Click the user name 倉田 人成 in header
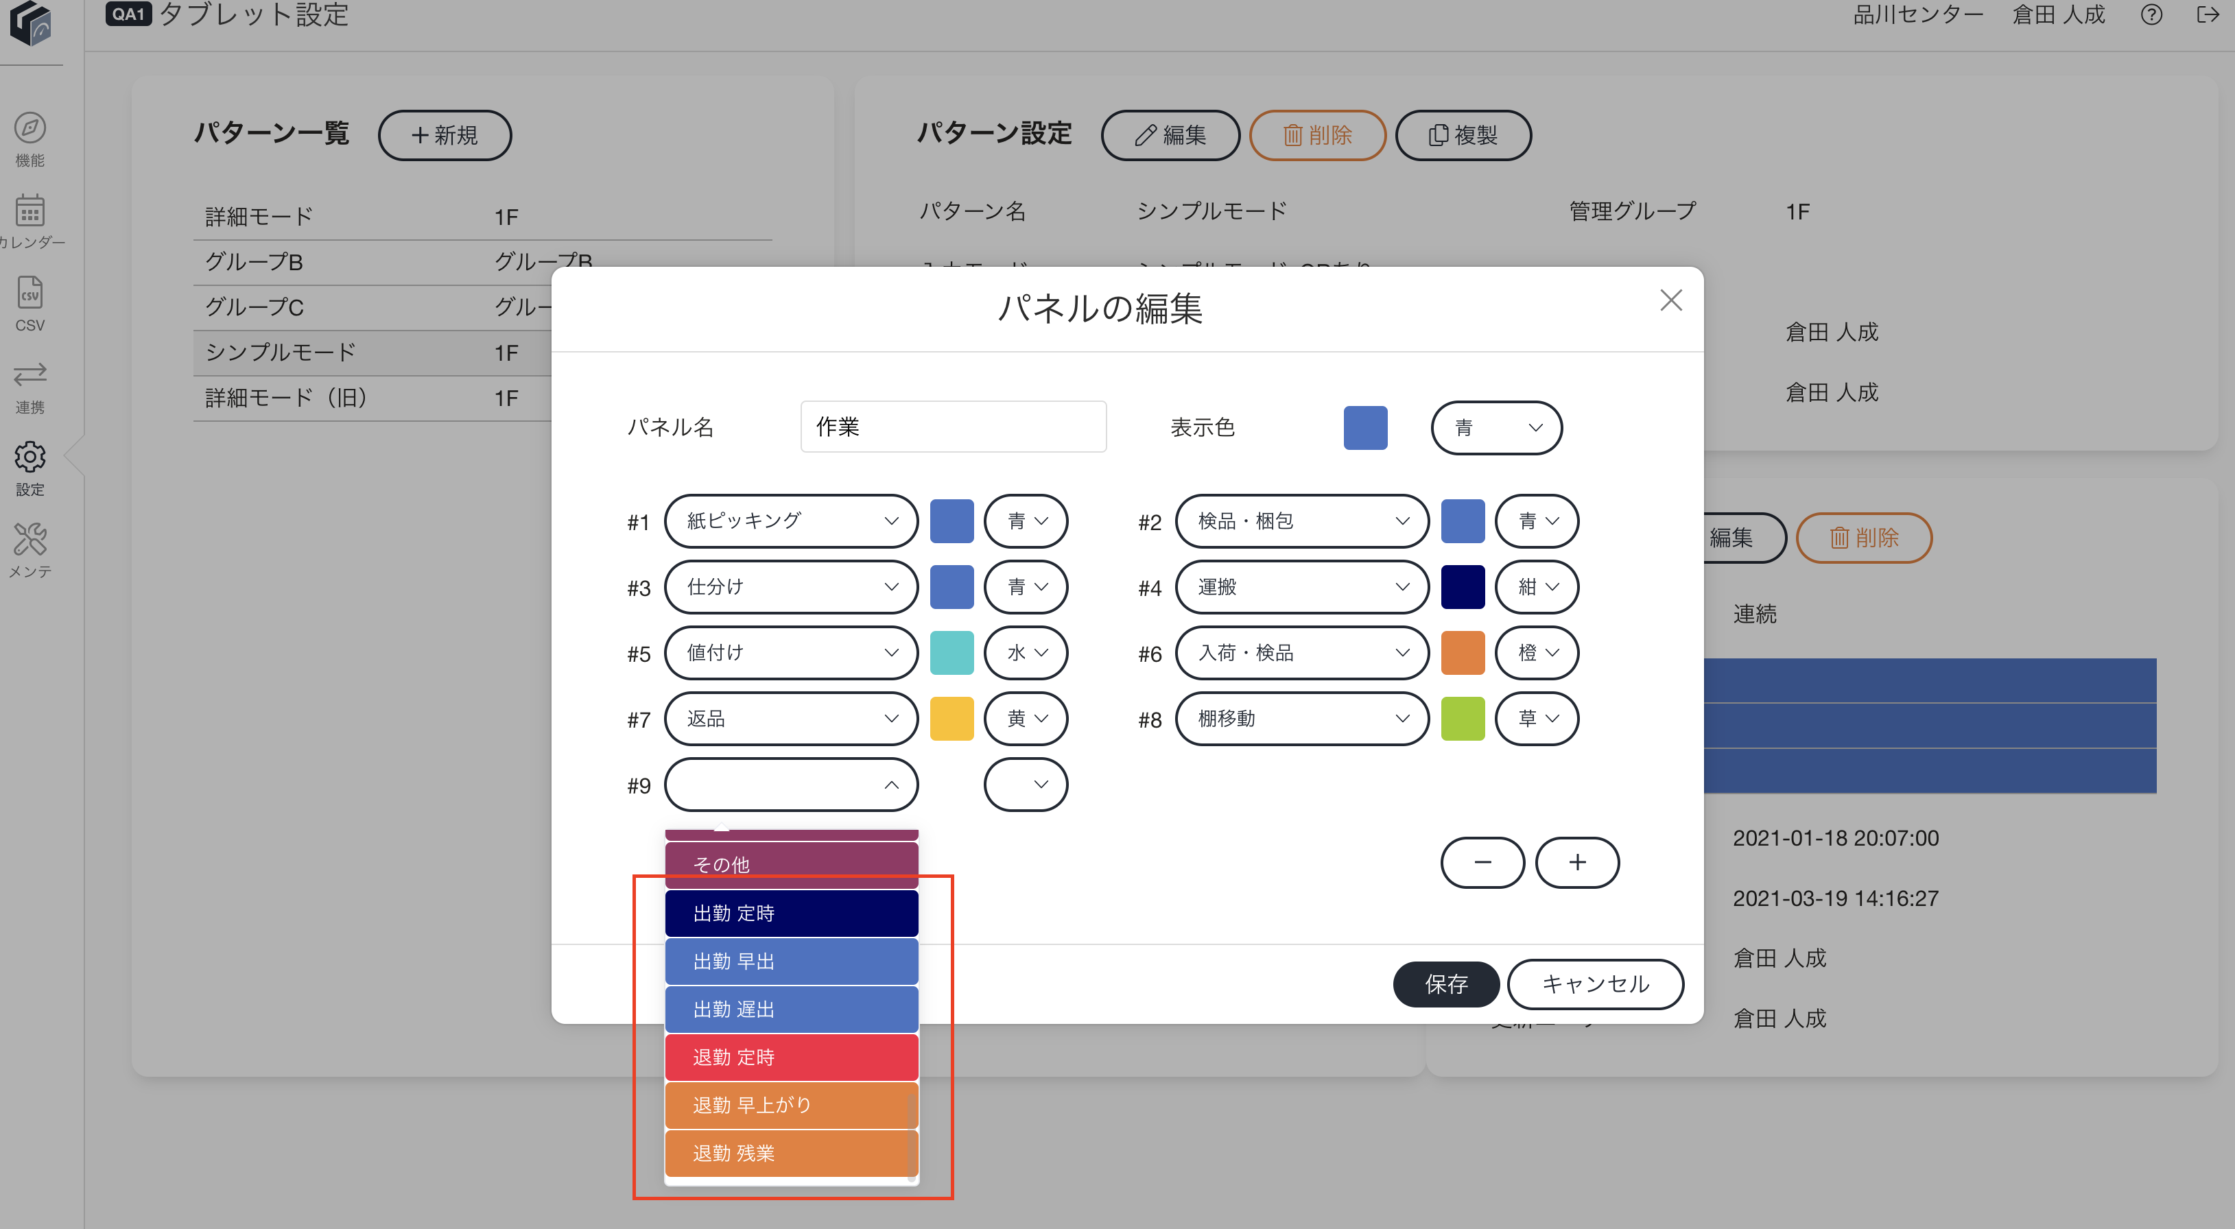 [x=2058, y=14]
